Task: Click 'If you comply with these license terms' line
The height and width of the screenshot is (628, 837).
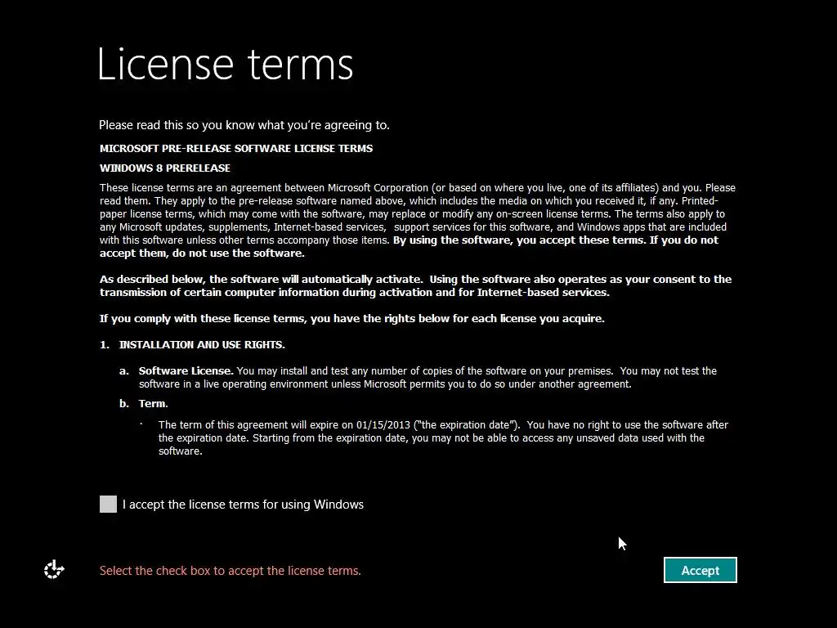Action: pos(351,319)
